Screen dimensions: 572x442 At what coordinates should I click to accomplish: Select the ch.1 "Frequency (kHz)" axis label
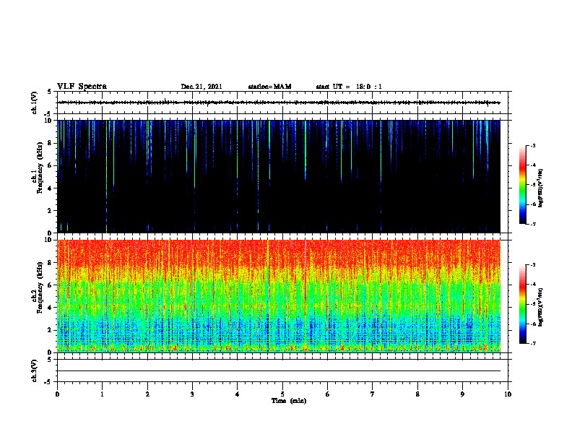40,168
